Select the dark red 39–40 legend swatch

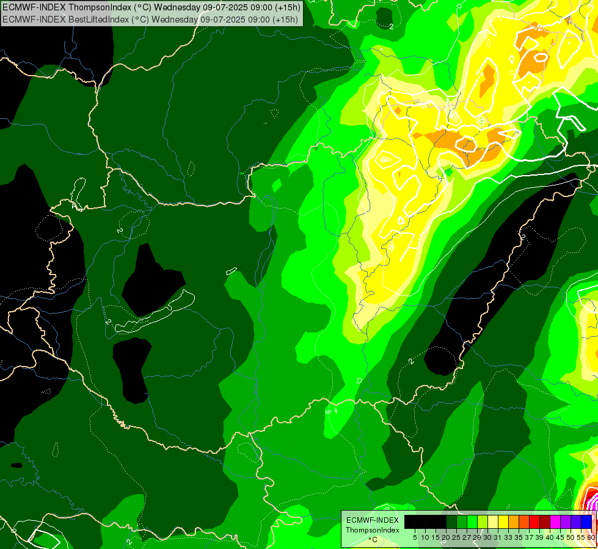click(545, 522)
